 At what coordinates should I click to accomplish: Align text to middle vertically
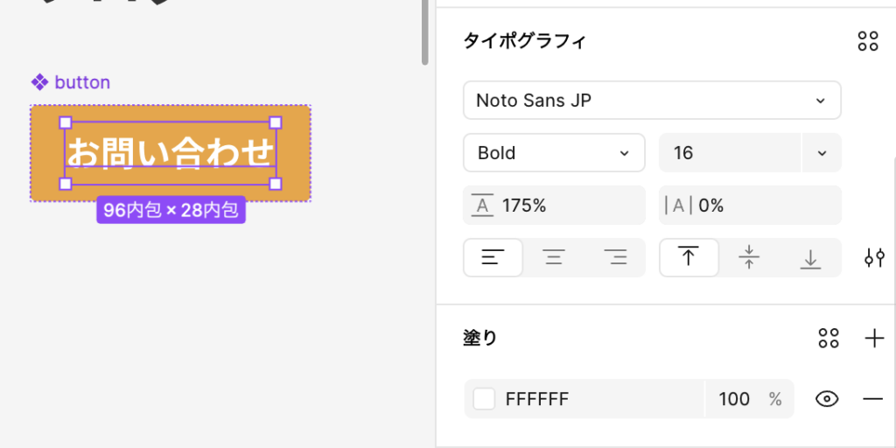(x=749, y=258)
